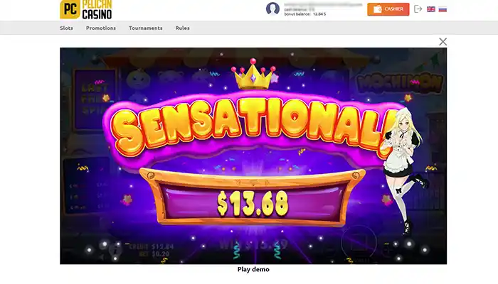
Task: Click the Play demo link
Action: click(x=253, y=269)
